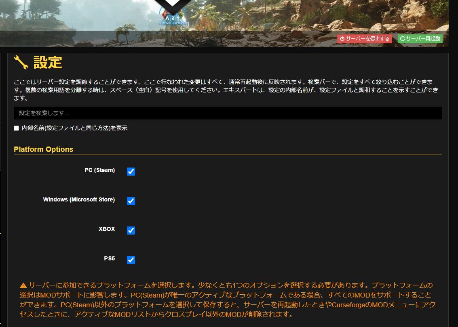
Task: Collapse the banner using the large black chevron
Action: tap(172, 5)
